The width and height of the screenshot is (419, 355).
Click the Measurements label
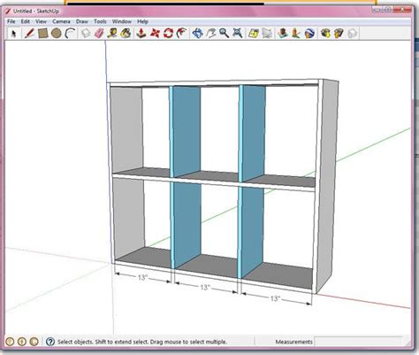coord(293,342)
